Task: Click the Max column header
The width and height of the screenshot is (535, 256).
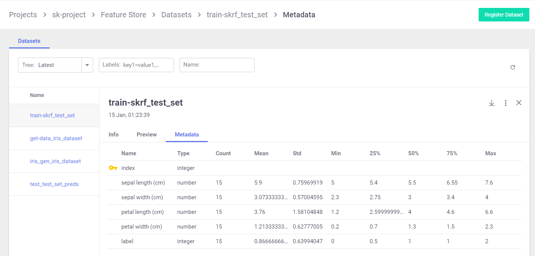Action: (x=491, y=153)
